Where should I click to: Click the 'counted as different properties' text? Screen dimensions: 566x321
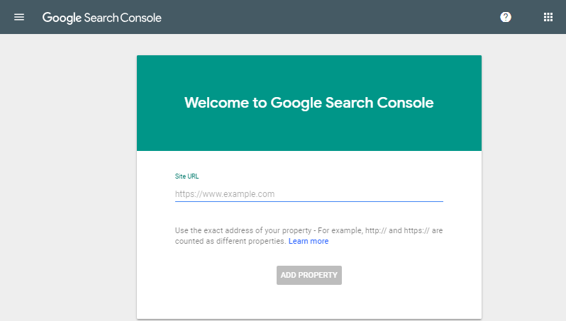tap(230, 241)
